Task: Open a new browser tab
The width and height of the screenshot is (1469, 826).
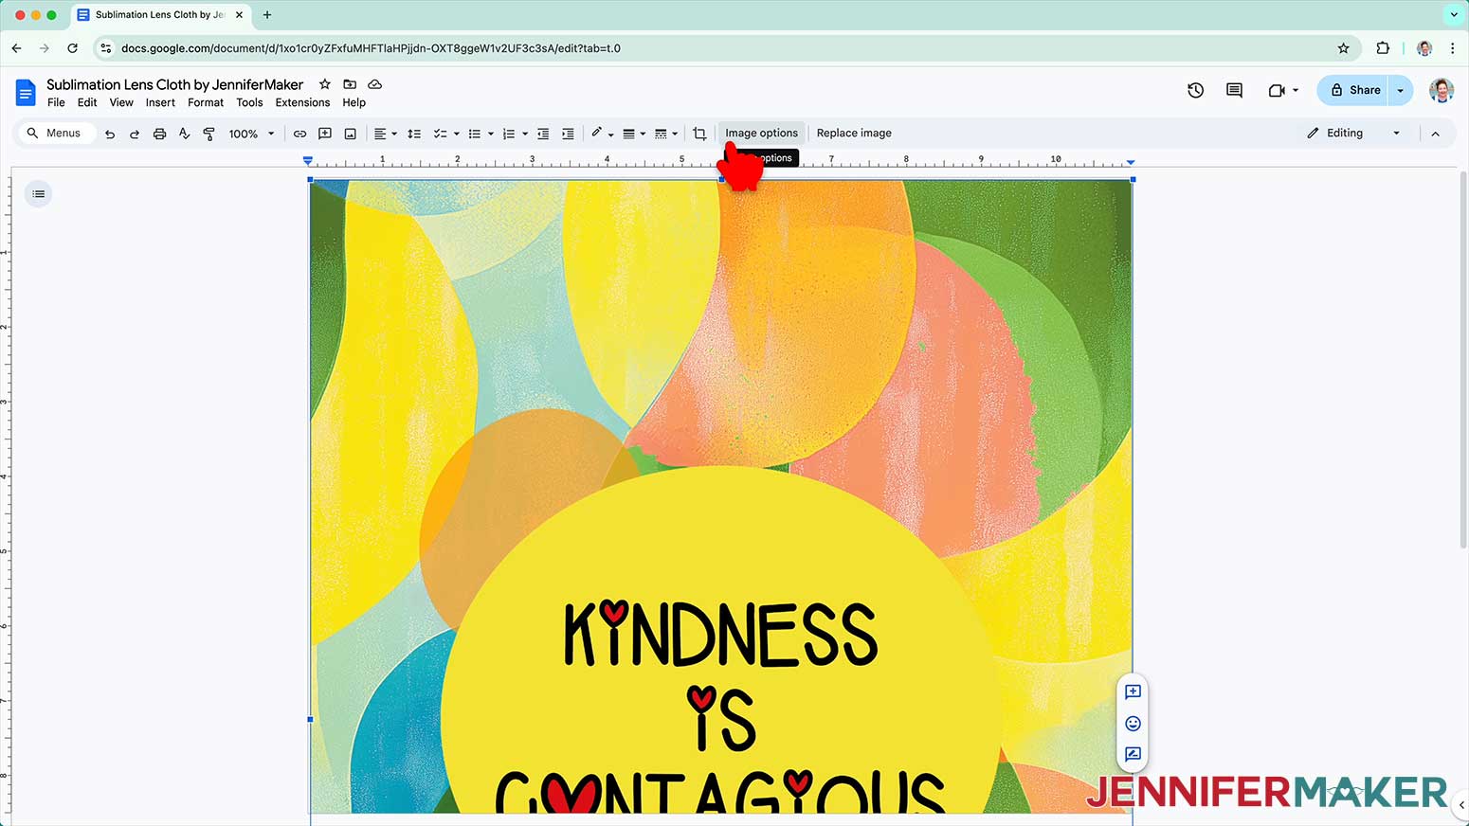Action: (x=267, y=15)
